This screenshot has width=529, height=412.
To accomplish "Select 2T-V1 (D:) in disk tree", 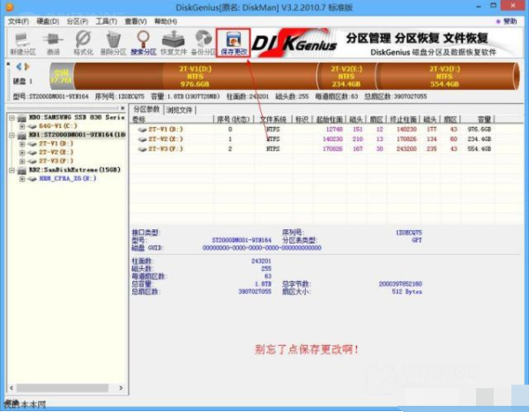I will pos(56,144).
